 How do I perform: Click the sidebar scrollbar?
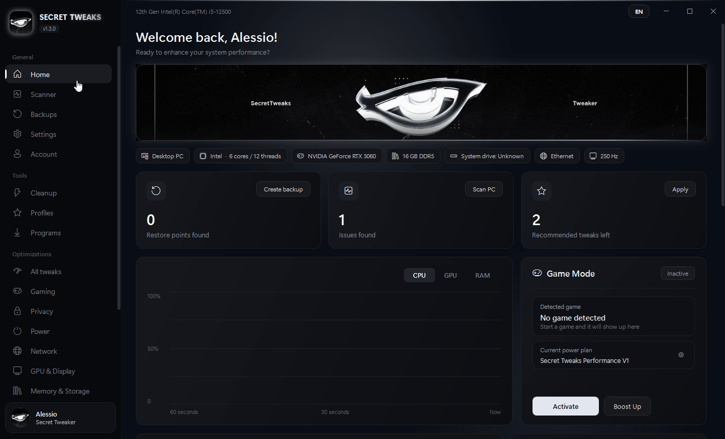[119, 178]
